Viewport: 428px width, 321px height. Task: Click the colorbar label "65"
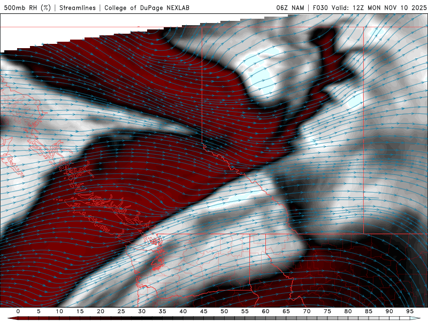coord(286,311)
